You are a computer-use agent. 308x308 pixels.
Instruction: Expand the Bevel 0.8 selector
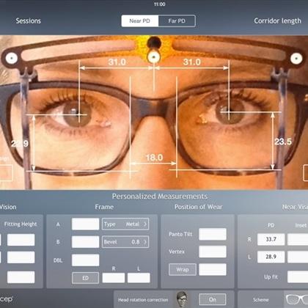[125, 242]
